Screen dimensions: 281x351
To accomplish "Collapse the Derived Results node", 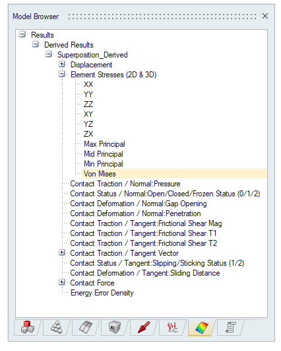I will [x=36, y=44].
